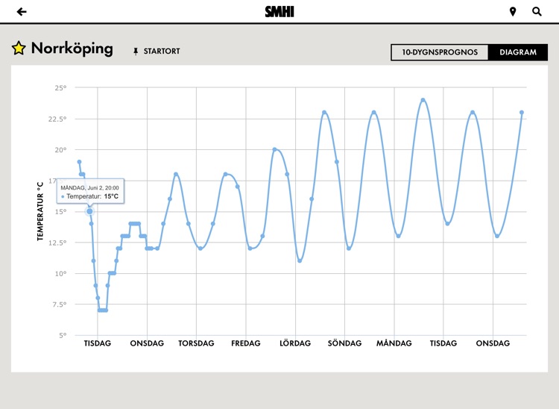Click the last data point on Onsdag
This screenshot has width=559, height=409.
[522, 113]
